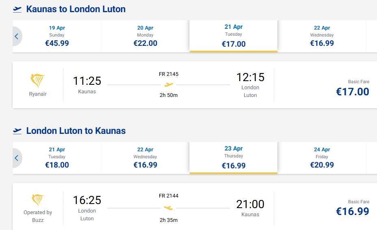Select Sunday 19 Apr outbound date at €45.99
This screenshot has width=377, height=230.
point(57,36)
